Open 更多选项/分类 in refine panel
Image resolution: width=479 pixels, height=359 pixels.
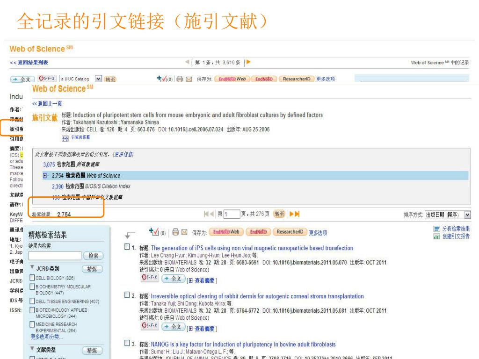click(46, 337)
